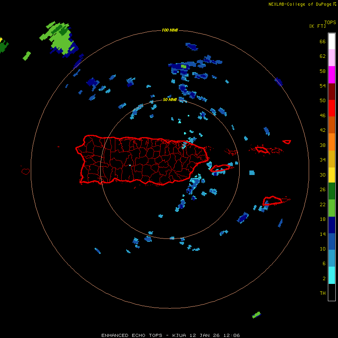Click the 26 value on the legend scale
This screenshot has height=338, width=338.
click(323, 190)
